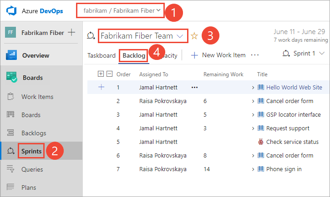The width and height of the screenshot is (330, 197).
Task: Open the Hello World Web Site link
Action: point(294,87)
